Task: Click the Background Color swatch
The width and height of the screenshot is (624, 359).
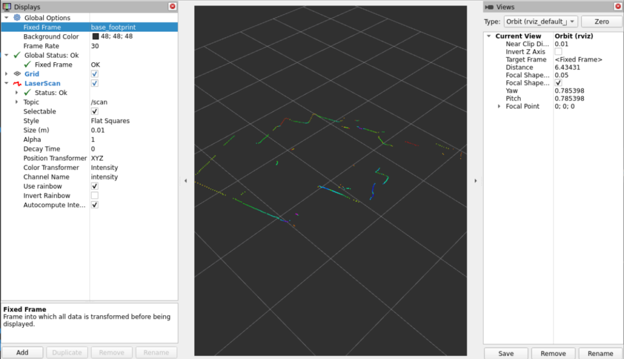Action: [x=95, y=37]
